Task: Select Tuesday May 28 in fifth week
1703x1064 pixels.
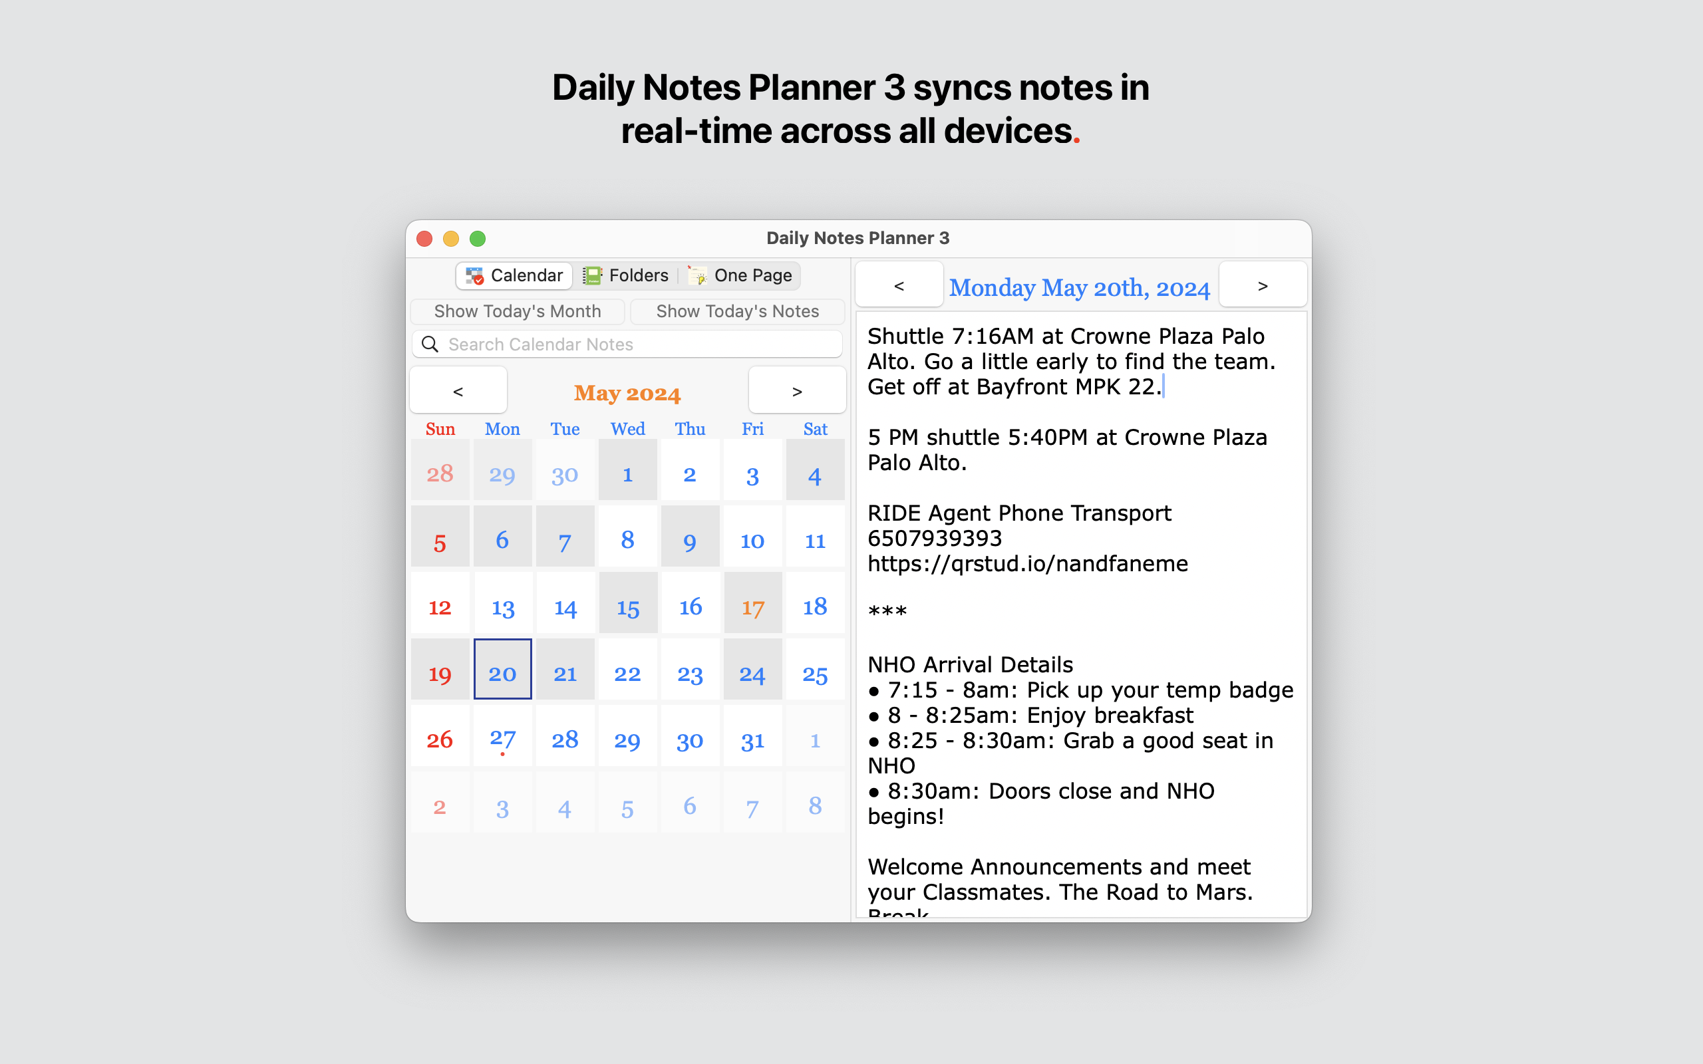Action: tap(565, 735)
